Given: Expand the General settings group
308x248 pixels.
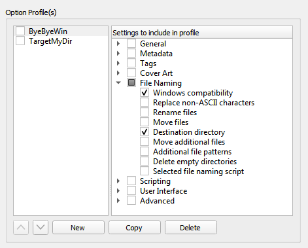Looking at the screenshot, I should click(118, 44).
